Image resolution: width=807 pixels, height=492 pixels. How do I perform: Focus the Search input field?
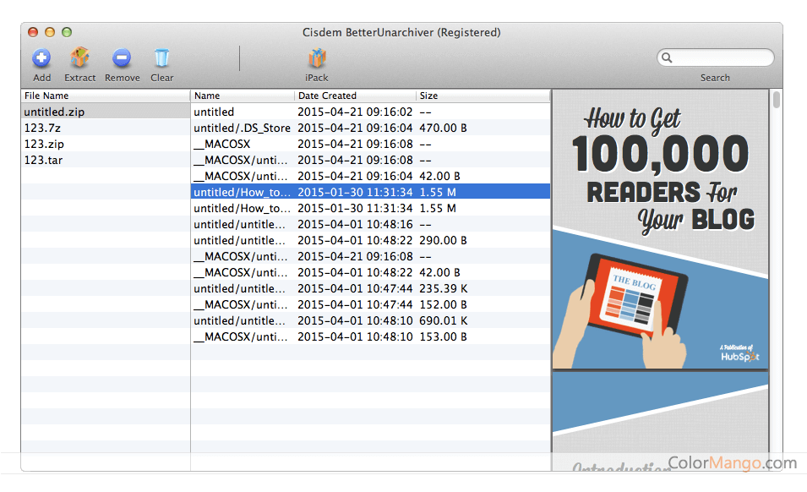click(716, 57)
